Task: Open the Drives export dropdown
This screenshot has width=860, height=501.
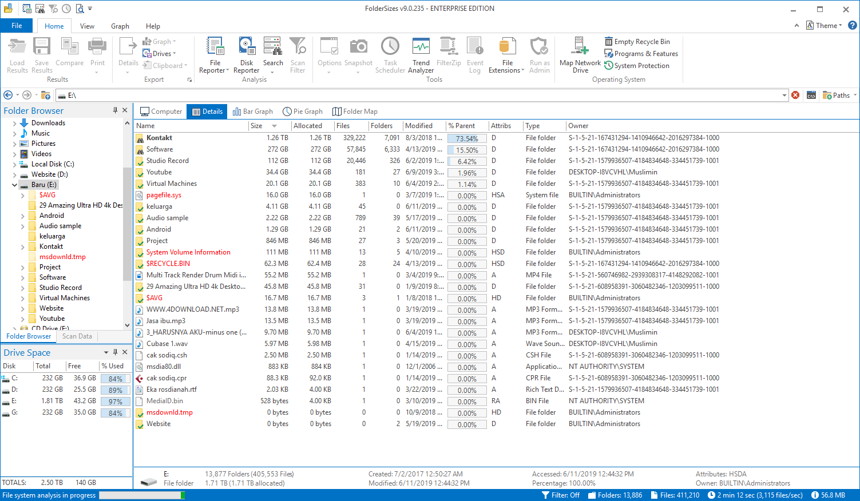Action: coord(158,53)
